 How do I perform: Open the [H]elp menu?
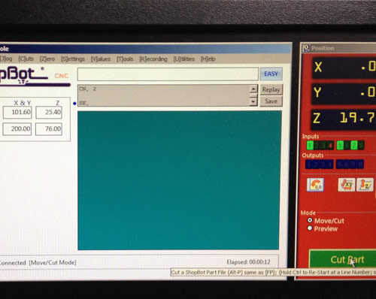[208, 59]
